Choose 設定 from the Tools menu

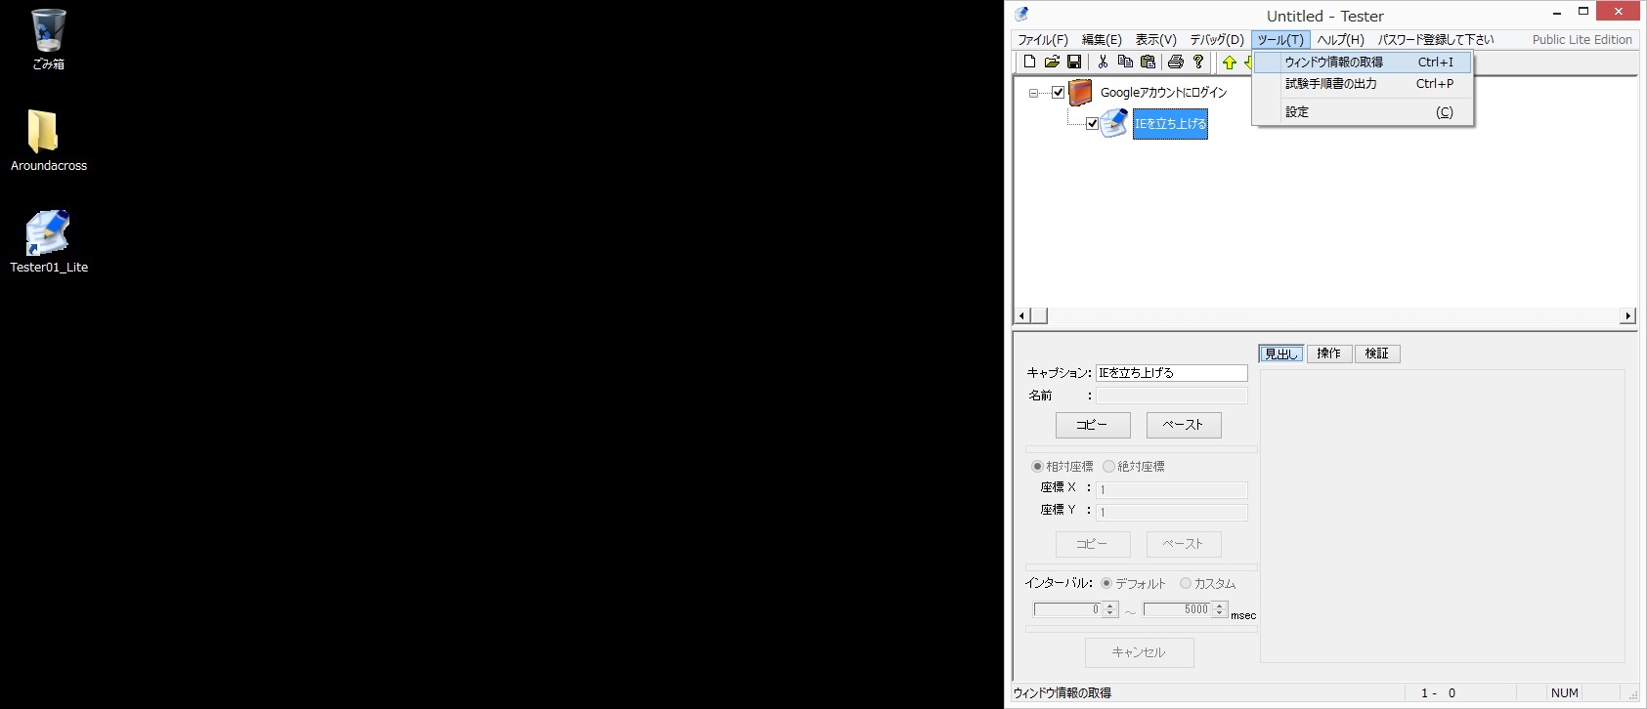(1363, 112)
